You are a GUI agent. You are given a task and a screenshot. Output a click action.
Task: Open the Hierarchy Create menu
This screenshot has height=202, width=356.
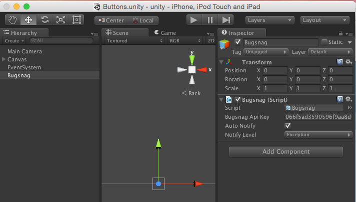click(14, 41)
